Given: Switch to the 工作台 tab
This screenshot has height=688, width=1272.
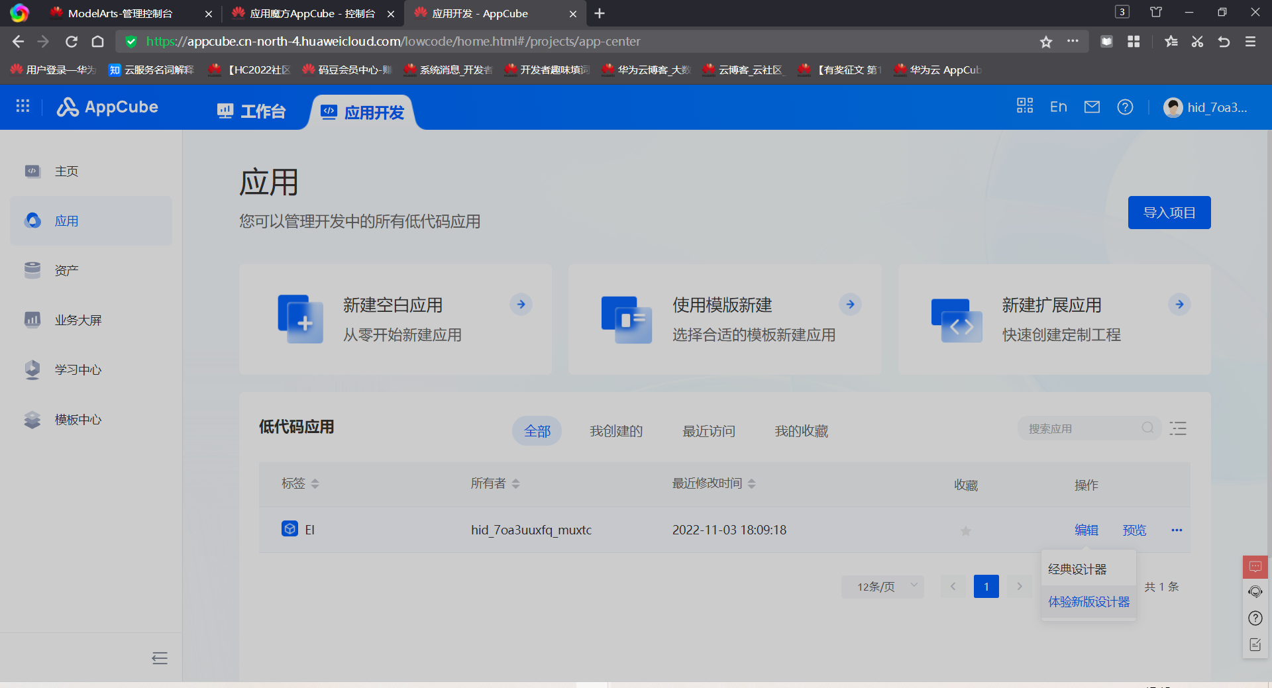Looking at the screenshot, I should pyautogui.click(x=252, y=111).
